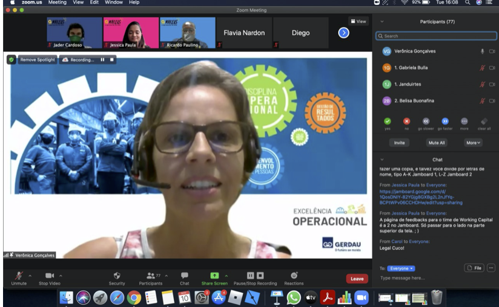This screenshot has width=499, height=307.
Task: Click Spotlight search icon in menu bar
Action: click(x=468, y=2)
